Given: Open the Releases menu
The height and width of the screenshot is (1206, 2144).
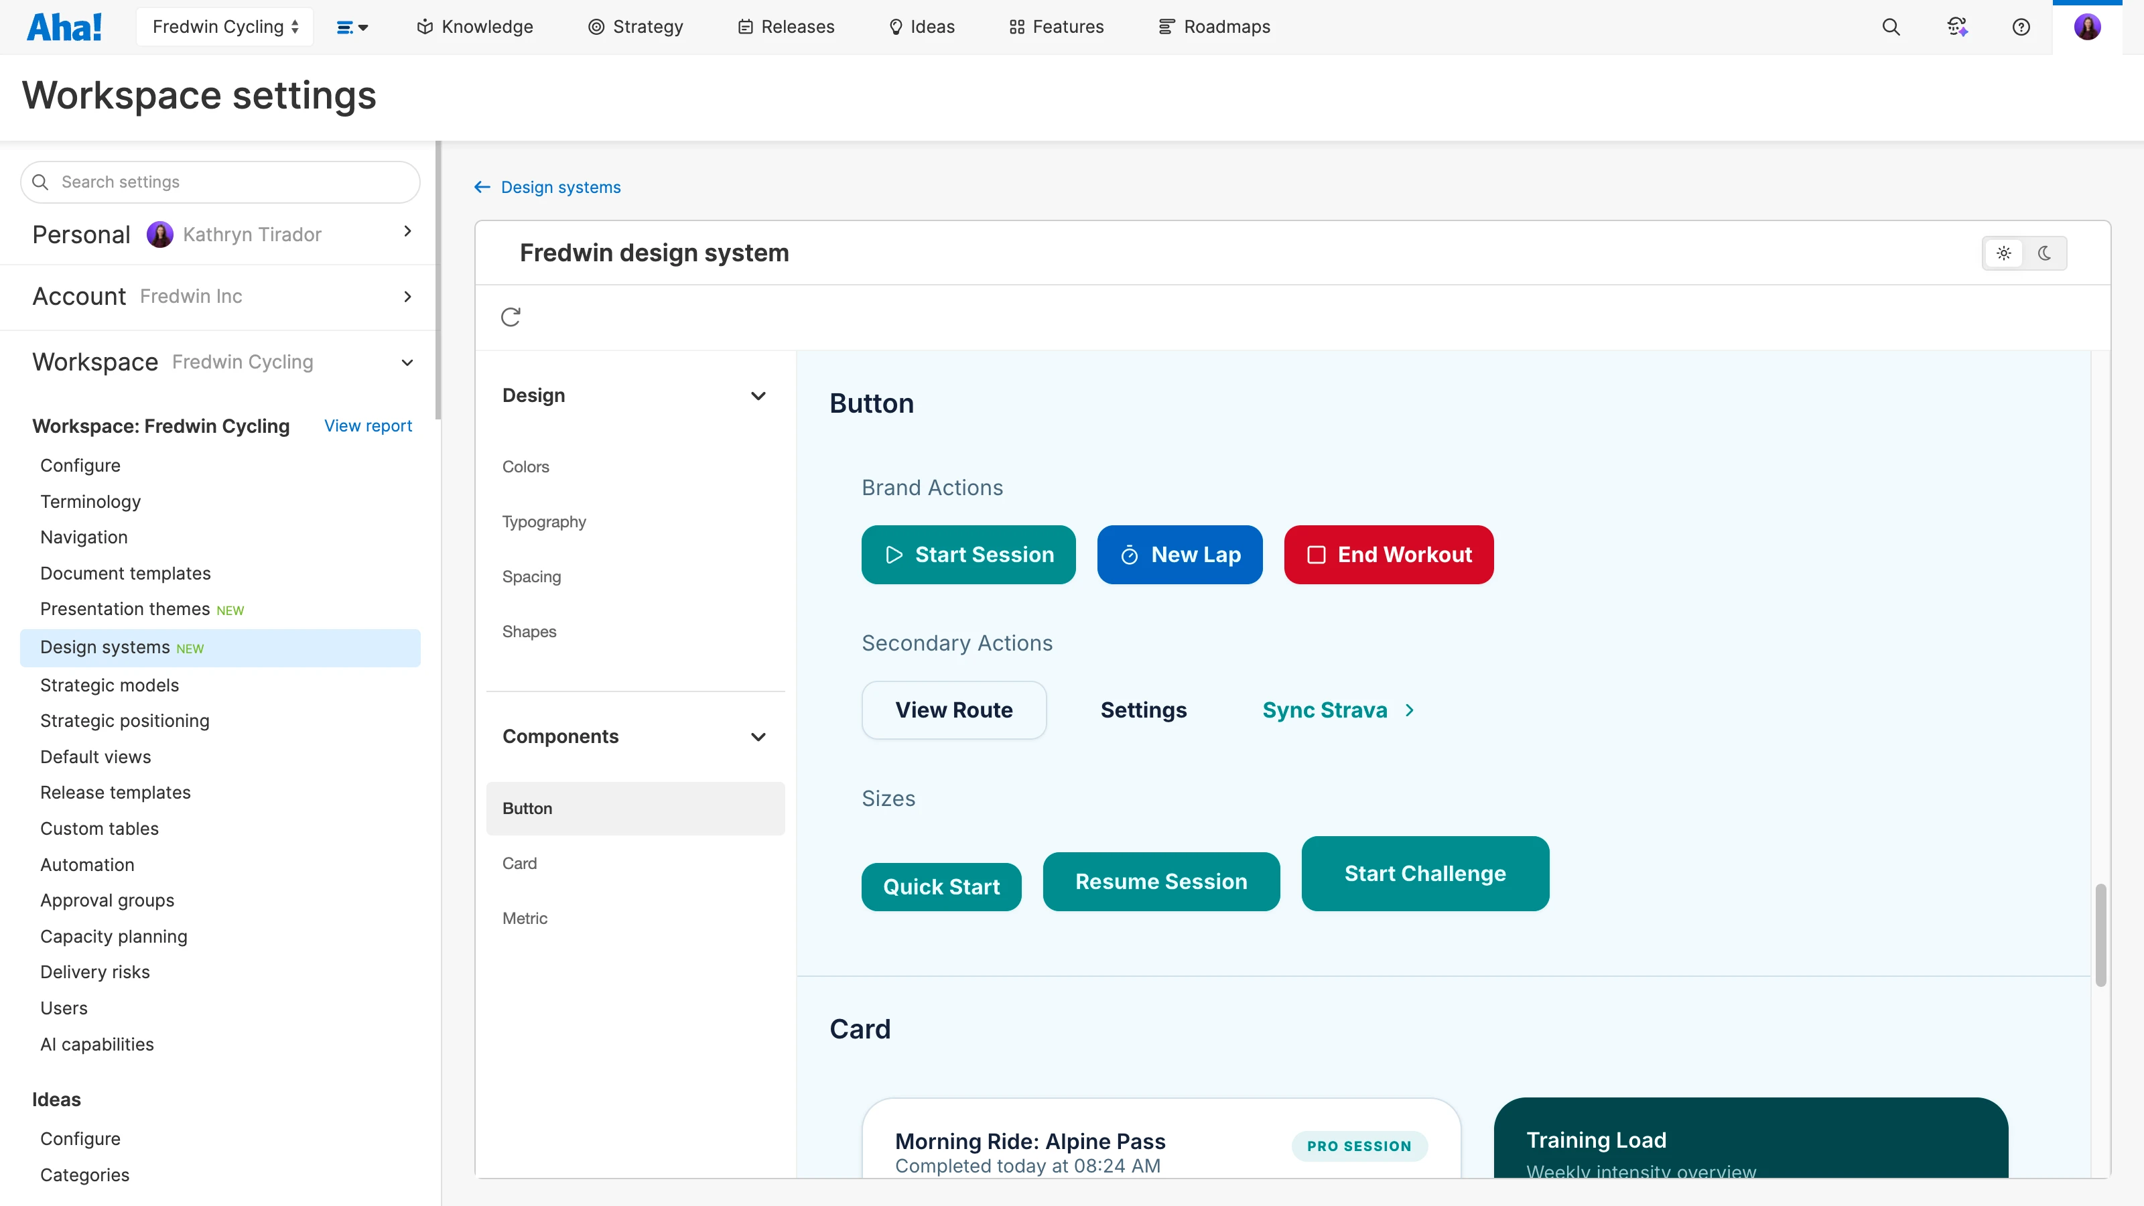Looking at the screenshot, I should tap(786, 27).
